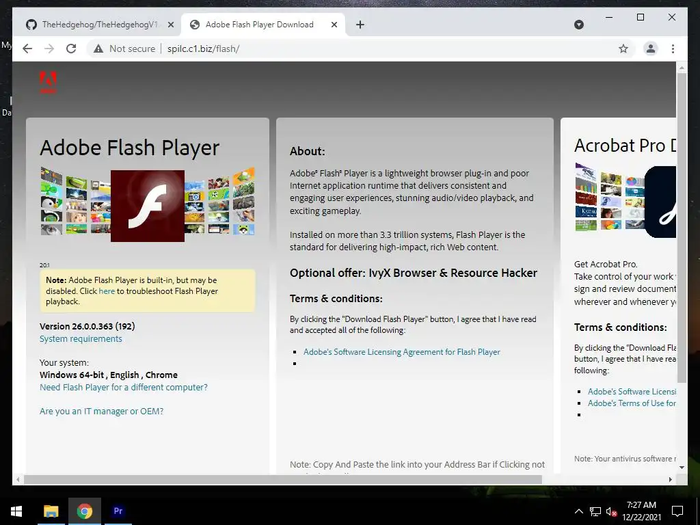This screenshot has width=700, height=525.
Task: Reload the page with refresh icon
Action: point(71,49)
